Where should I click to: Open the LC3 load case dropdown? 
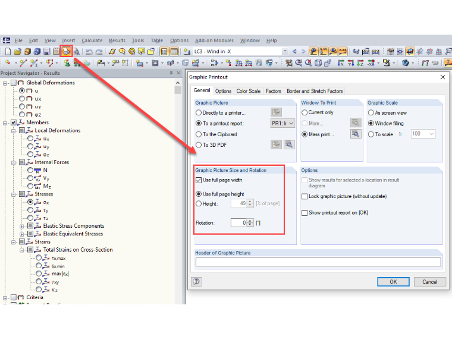point(285,51)
